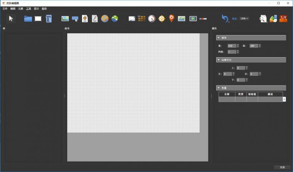
Task: Insert an SVG file element
Action: (x=85, y=18)
